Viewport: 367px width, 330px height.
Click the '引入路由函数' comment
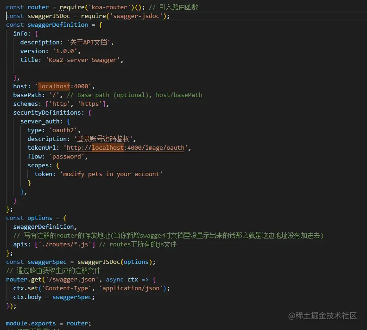173,7
